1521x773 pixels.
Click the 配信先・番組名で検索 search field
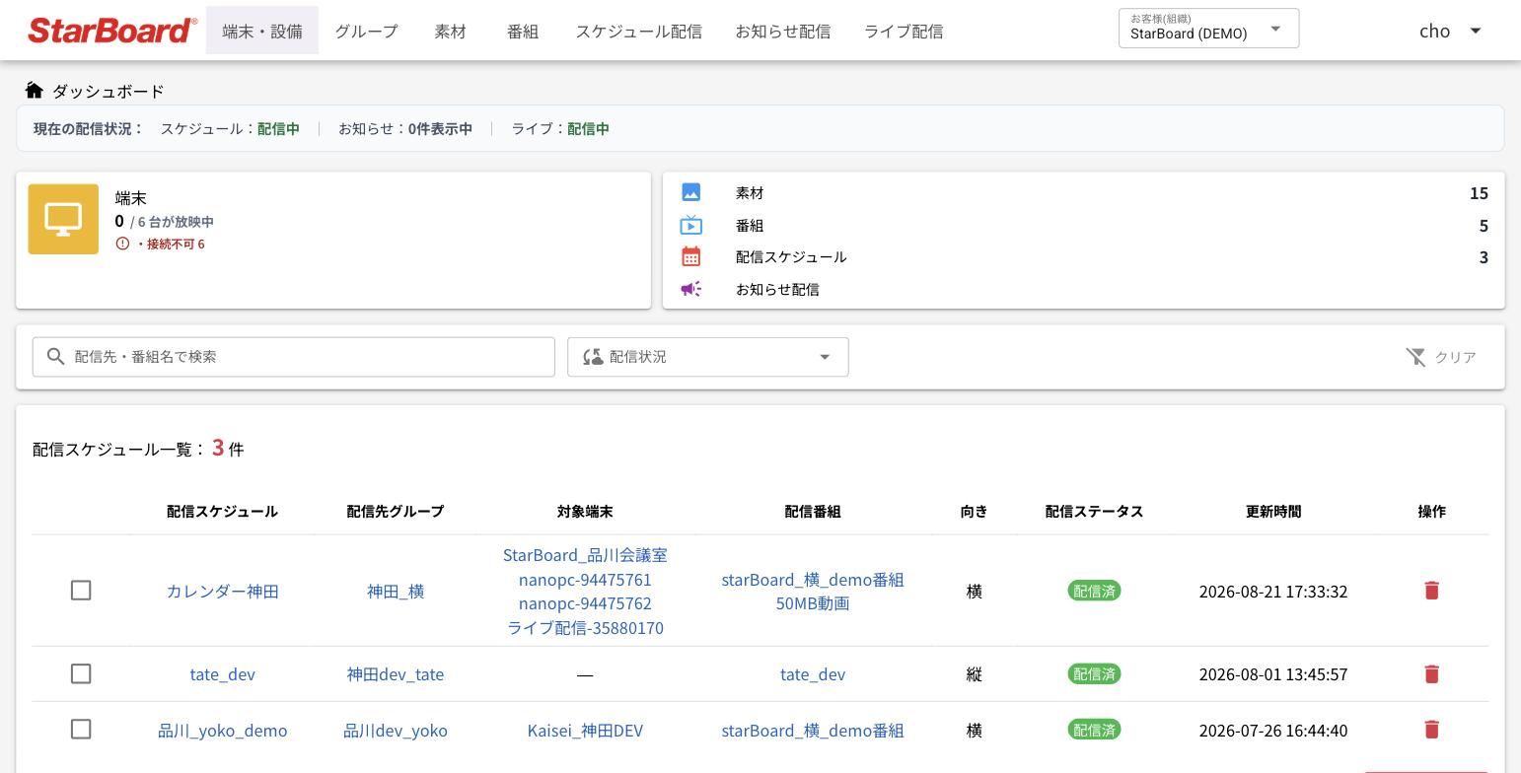click(x=294, y=357)
